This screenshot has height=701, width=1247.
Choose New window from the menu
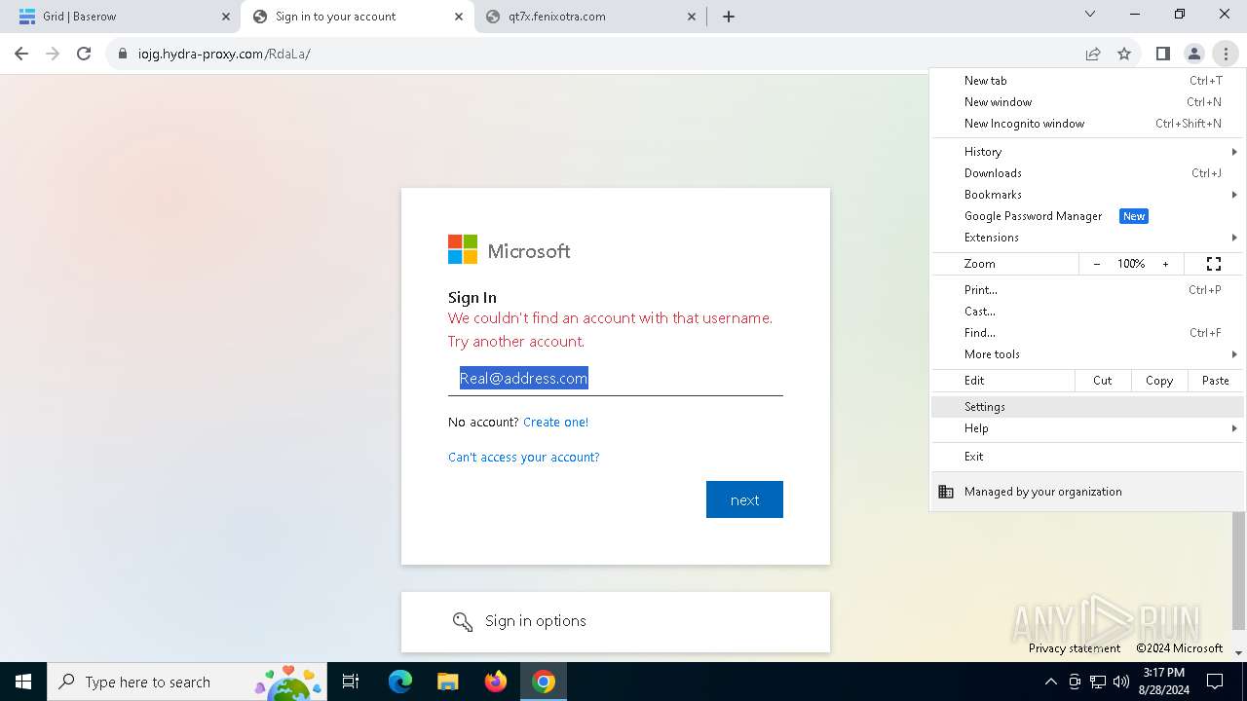point(1087,102)
